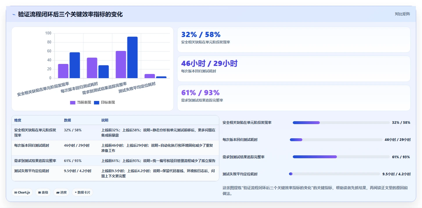Click the 100 tick on chart y-axis

[48, 33]
